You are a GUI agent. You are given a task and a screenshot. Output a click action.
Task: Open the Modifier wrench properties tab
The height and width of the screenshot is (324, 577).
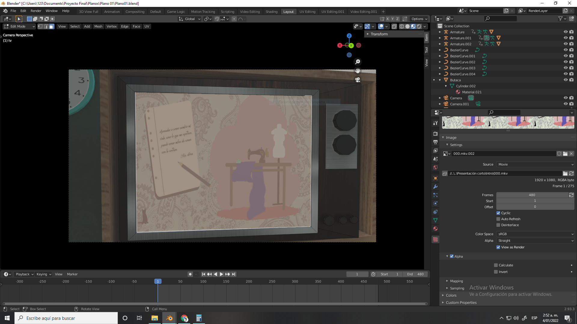tap(435, 187)
